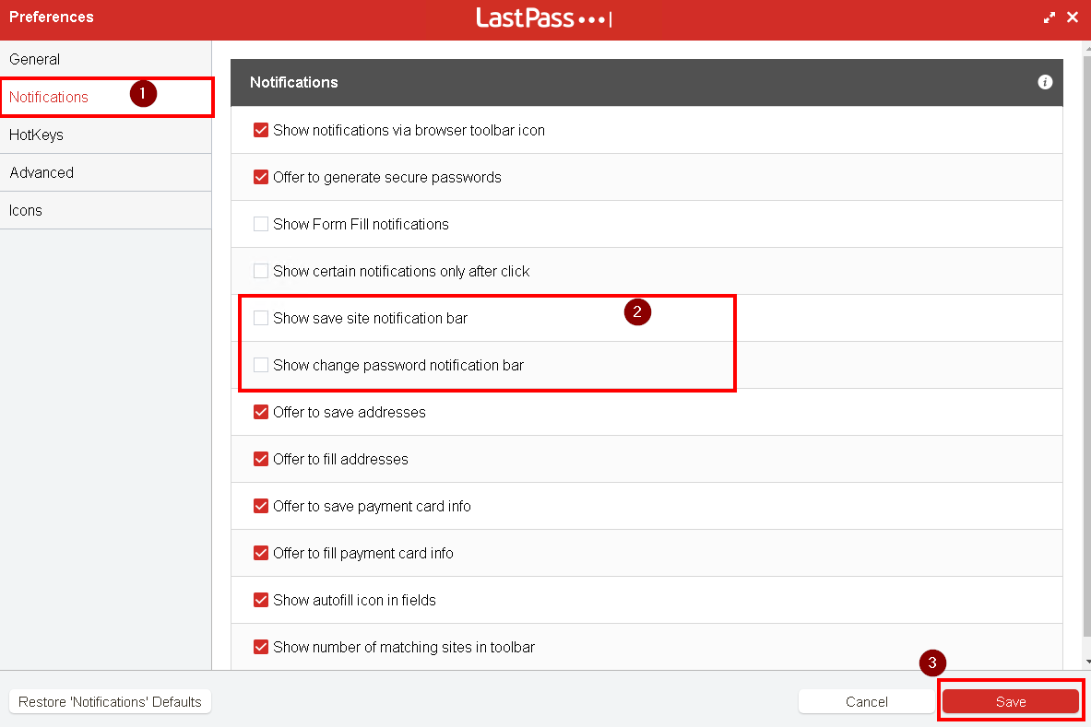Screen dimensions: 1091x727
Task: Close the Preferences dialog with the X icon
Action: pos(1073,18)
